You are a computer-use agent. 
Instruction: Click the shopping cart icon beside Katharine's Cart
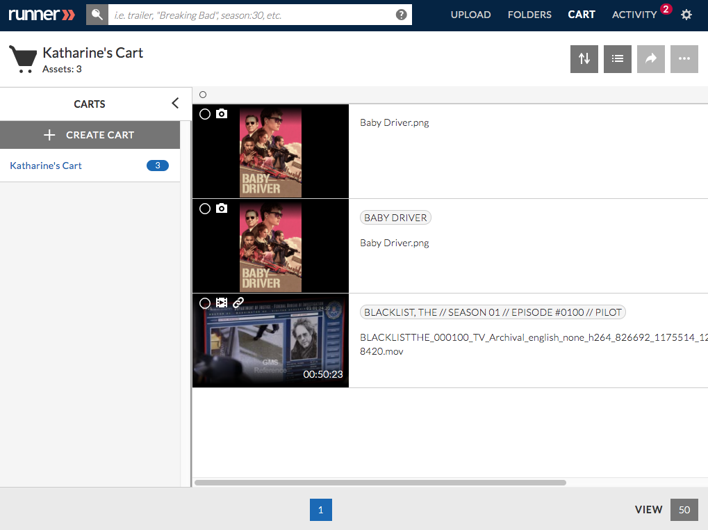pyautogui.click(x=23, y=59)
